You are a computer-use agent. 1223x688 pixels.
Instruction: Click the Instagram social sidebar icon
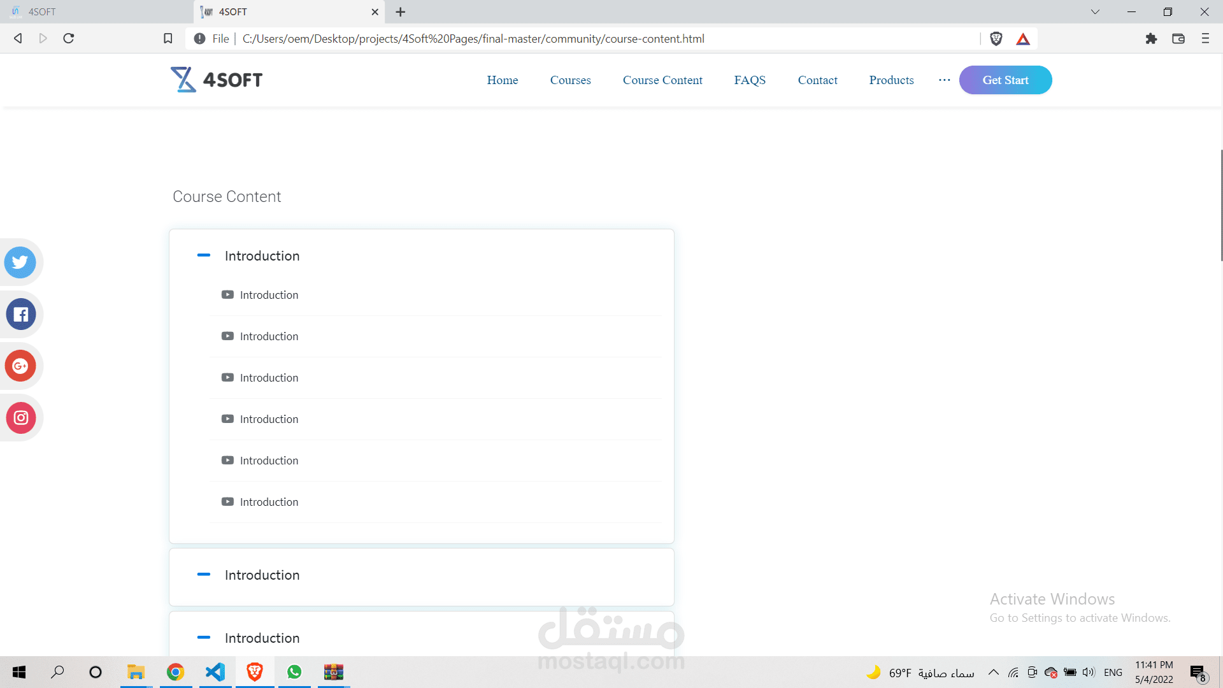click(x=20, y=418)
